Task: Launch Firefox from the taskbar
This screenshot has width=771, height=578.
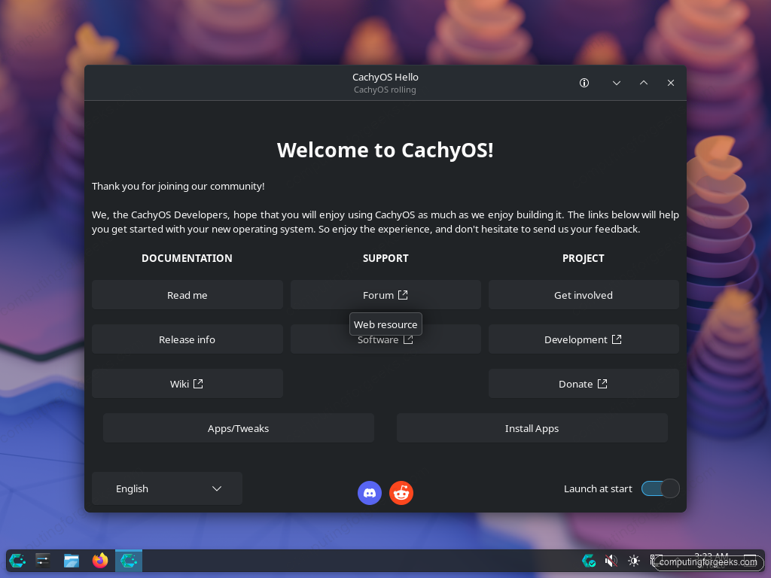Action: coord(100,560)
